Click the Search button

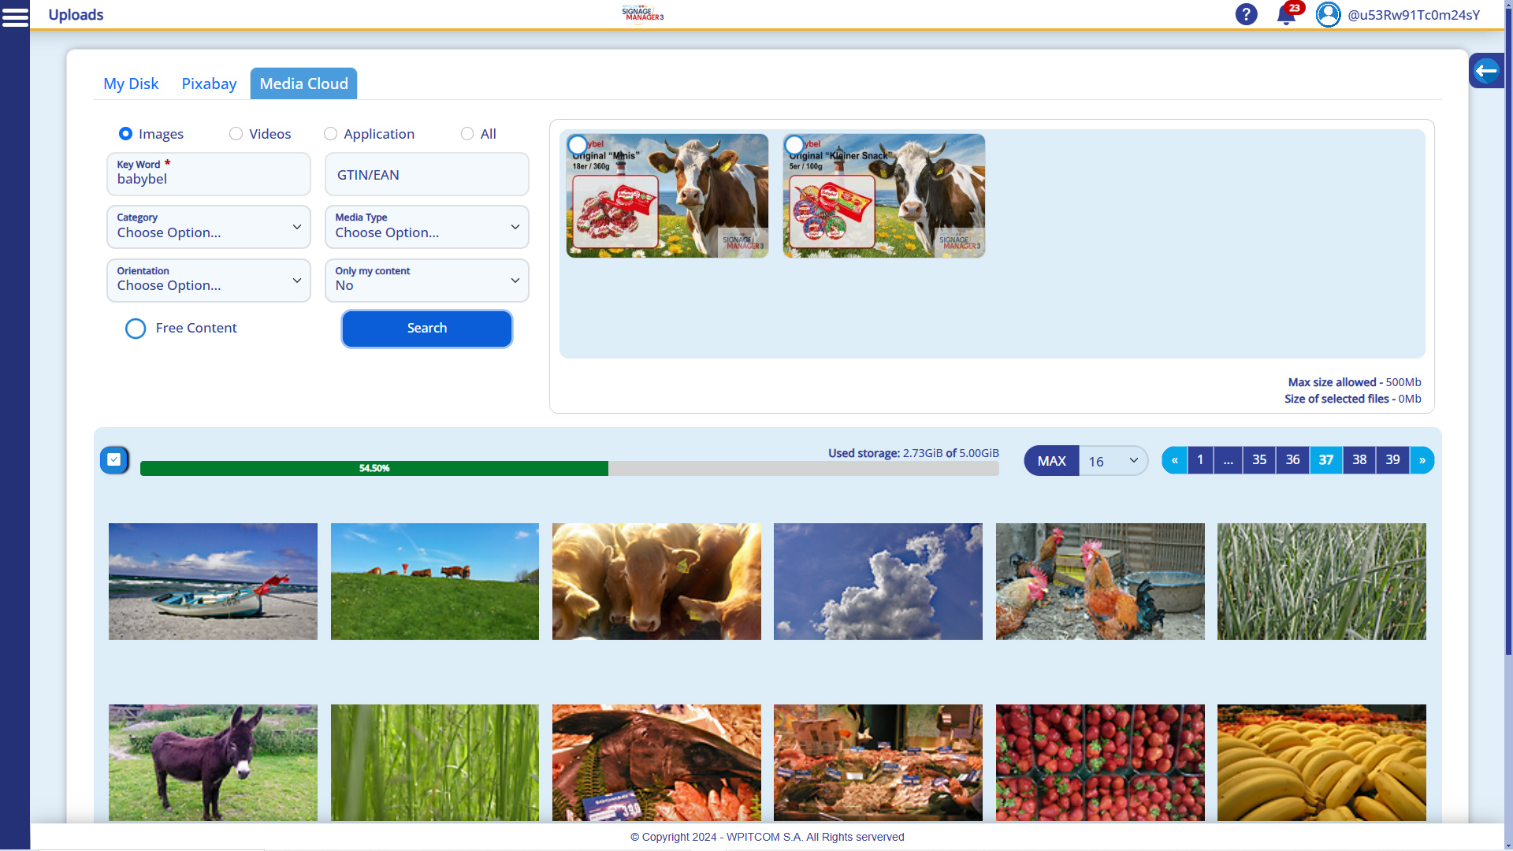(x=426, y=328)
